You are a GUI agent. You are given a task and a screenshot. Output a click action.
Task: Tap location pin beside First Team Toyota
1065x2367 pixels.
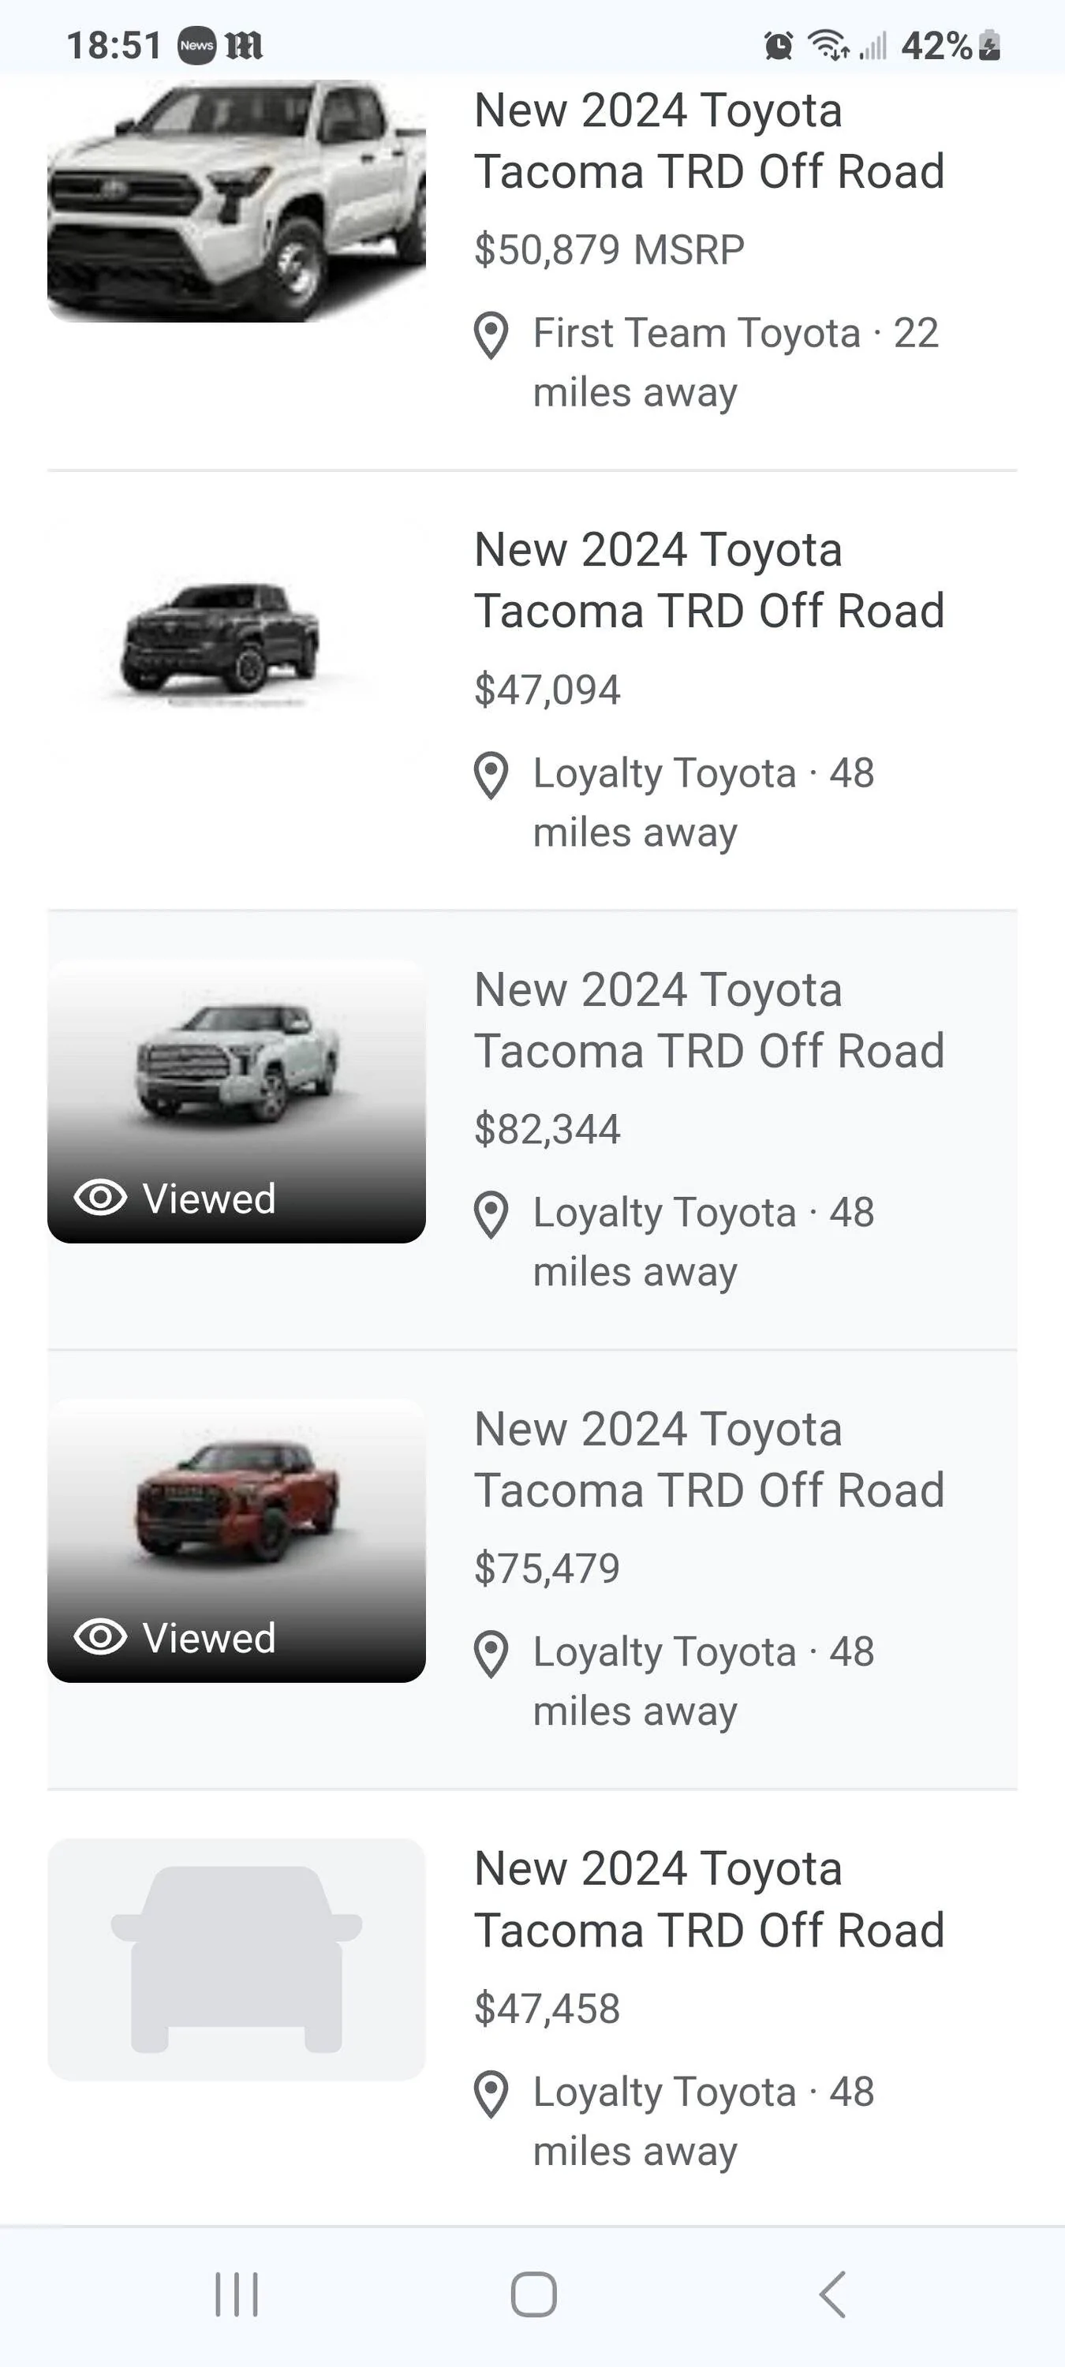click(x=491, y=335)
